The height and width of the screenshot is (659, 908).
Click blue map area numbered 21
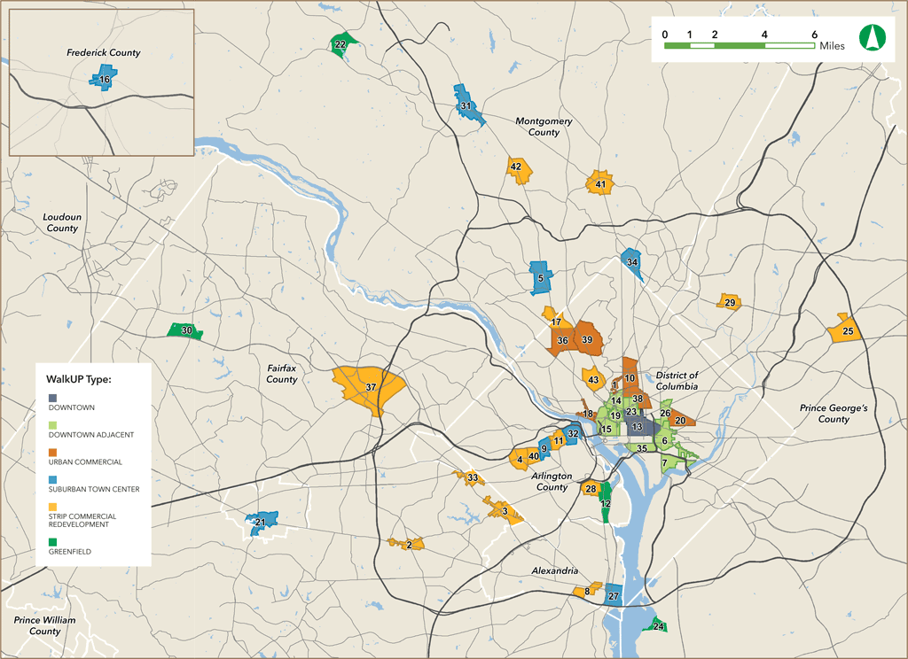262,522
